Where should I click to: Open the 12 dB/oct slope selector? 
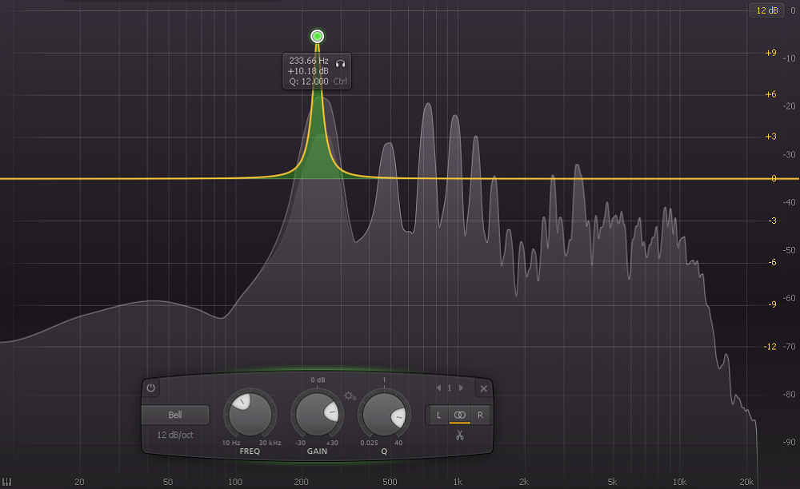(175, 435)
